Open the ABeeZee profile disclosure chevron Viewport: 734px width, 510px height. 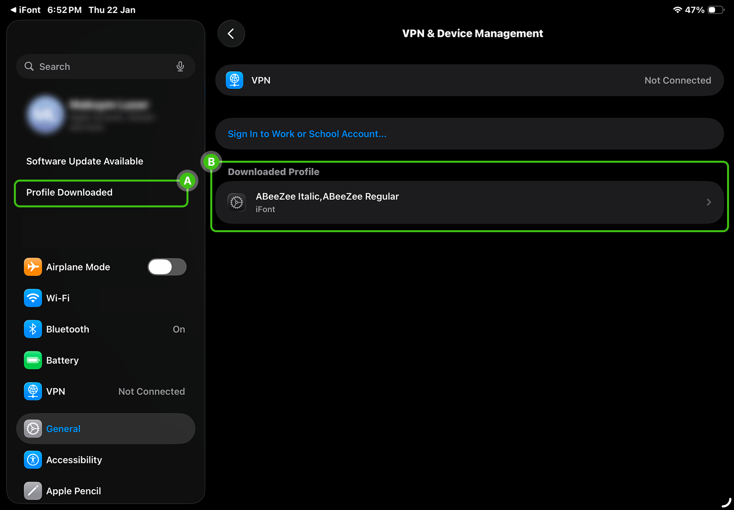pyautogui.click(x=709, y=202)
